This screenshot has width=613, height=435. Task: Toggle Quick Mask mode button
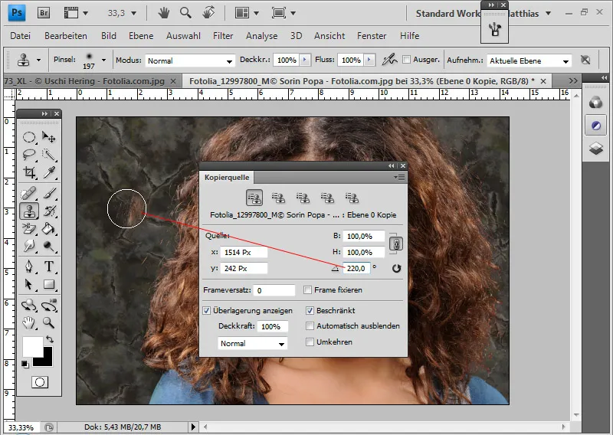tap(40, 382)
